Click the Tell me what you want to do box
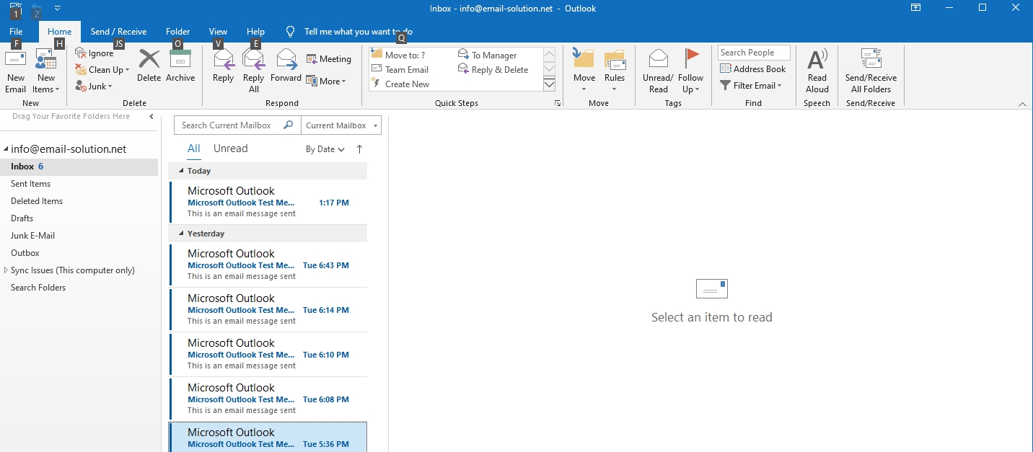This screenshot has width=1033, height=452. [x=359, y=32]
